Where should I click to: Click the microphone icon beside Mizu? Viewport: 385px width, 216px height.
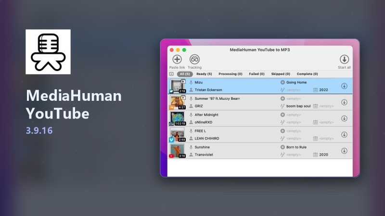pyautogui.click(x=191, y=83)
